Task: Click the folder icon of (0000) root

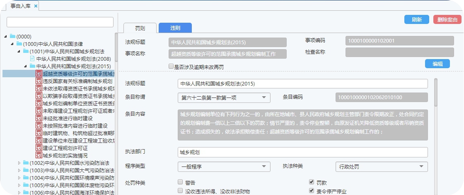Action: (x=12, y=36)
